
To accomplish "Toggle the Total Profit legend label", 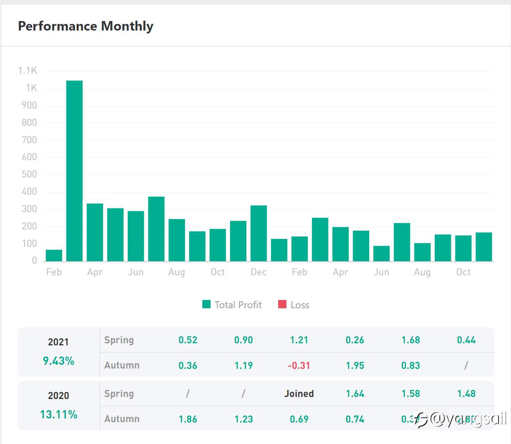I will (238, 305).
